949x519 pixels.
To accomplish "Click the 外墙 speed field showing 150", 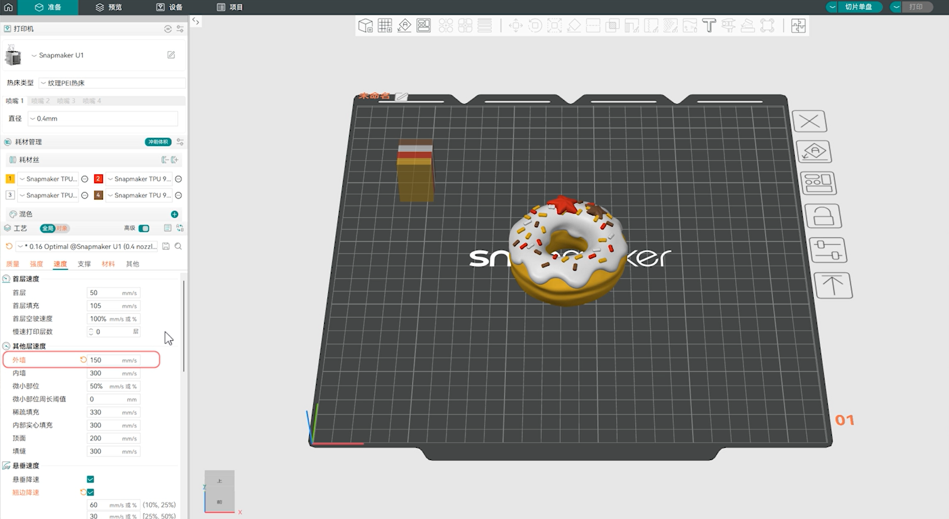I will coord(113,360).
